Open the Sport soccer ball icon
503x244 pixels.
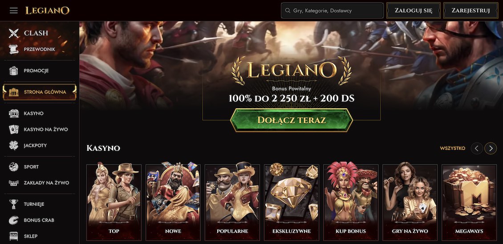click(x=13, y=167)
